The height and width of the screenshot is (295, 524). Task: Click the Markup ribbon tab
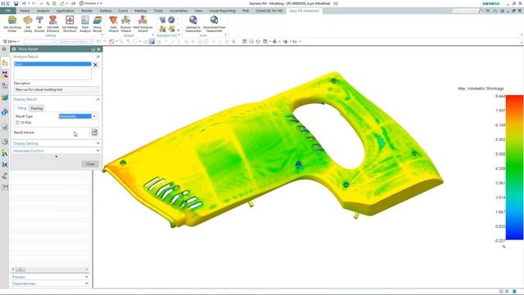[x=141, y=11]
